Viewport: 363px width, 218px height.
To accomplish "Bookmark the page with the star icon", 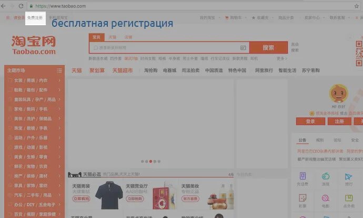I will click(x=357, y=6).
